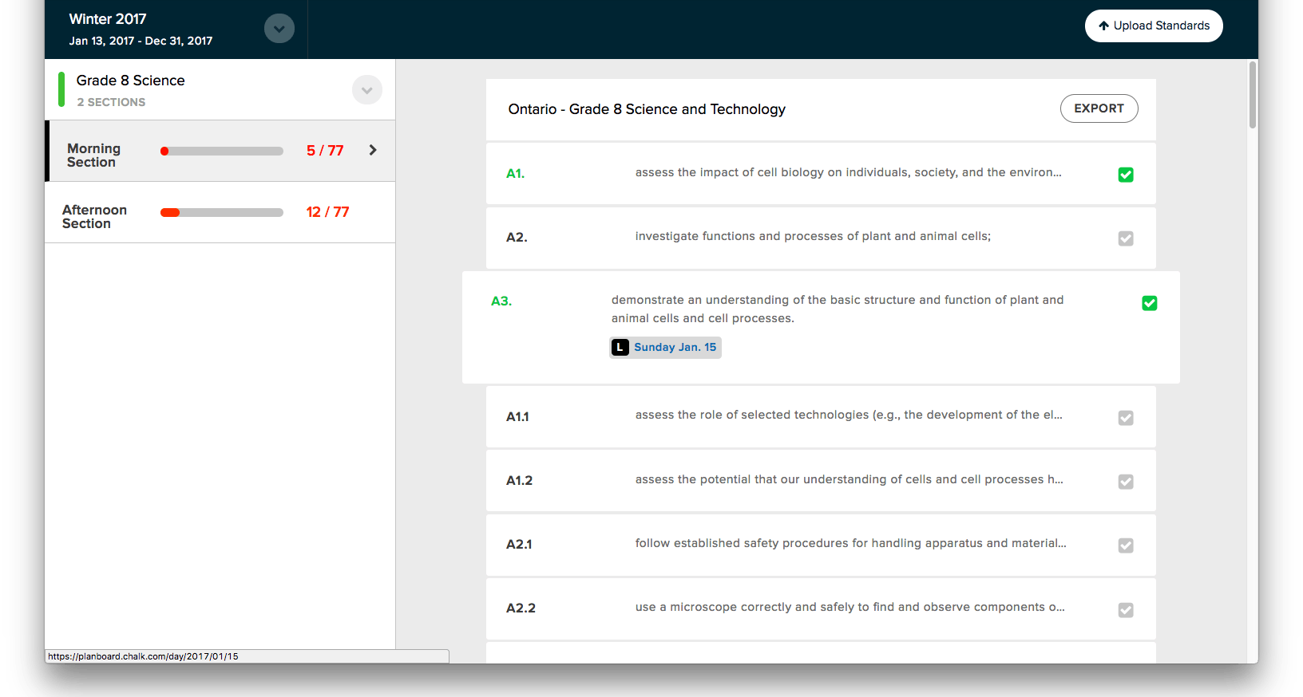Check the A1.2 standard checkbox
This screenshot has height=697, width=1303.
point(1126,482)
